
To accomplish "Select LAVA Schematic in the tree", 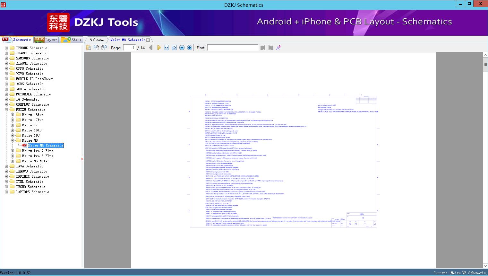I will (30, 166).
